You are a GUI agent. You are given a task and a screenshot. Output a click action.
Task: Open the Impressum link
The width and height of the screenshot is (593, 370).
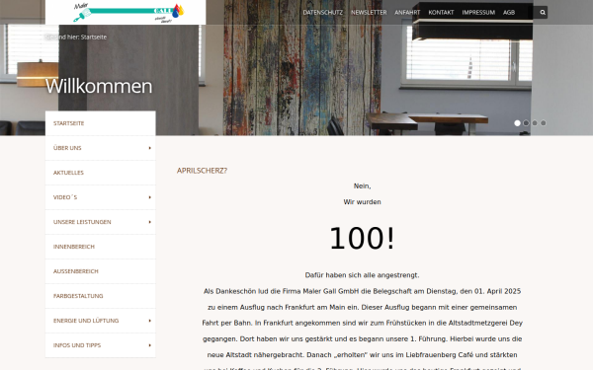tap(478, 13)
